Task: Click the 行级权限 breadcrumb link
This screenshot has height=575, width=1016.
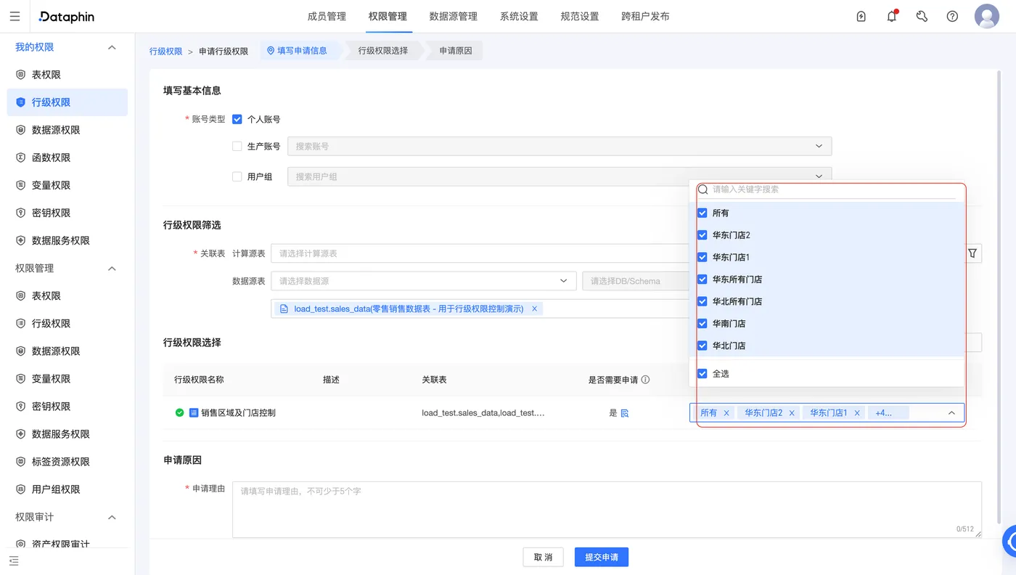Action: click(166, 52)
